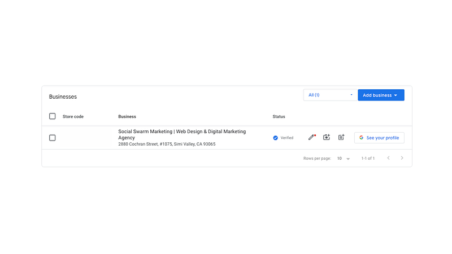The image size is (452, 254).
Task: Click the blue Verified checkmark badge
Action: point(275,138)
